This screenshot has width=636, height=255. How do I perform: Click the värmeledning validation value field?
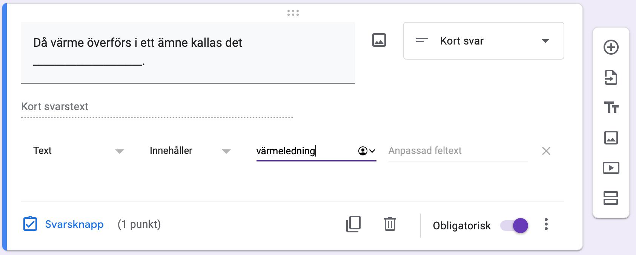point(304,151)
